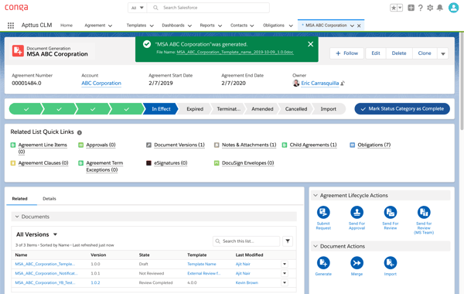Screen dimensions: 464x294
Task: Click Mark Status Category as Complete
Action: coord(402,108)
